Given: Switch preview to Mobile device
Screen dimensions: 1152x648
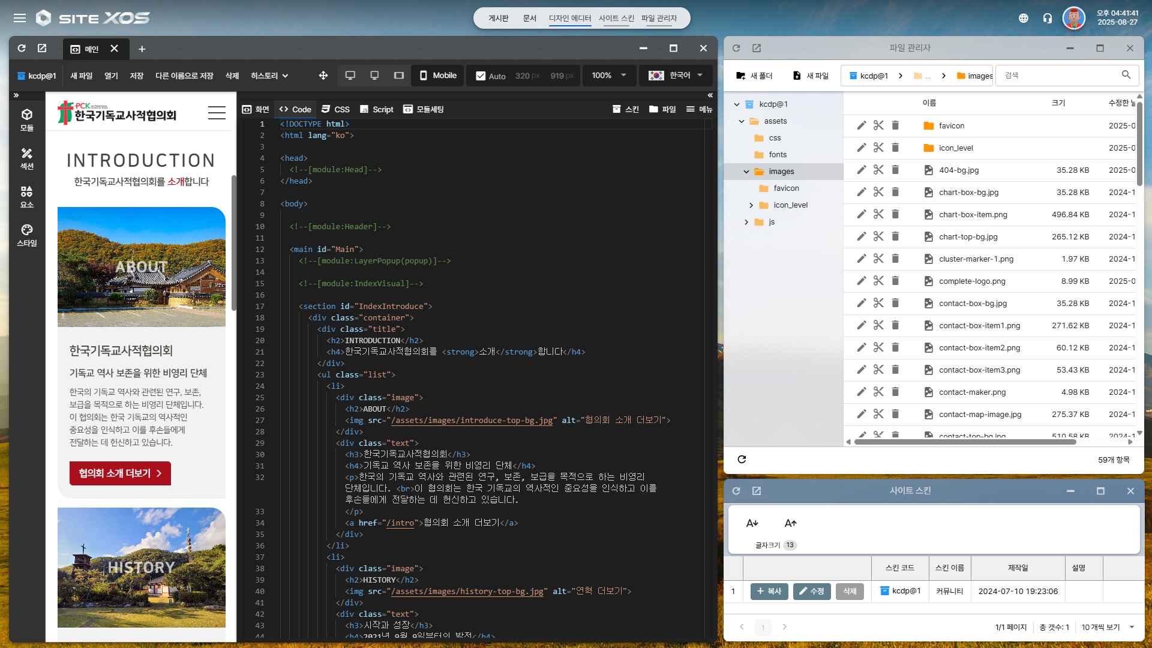Looking at the screenshot, I should coord(438,75).
